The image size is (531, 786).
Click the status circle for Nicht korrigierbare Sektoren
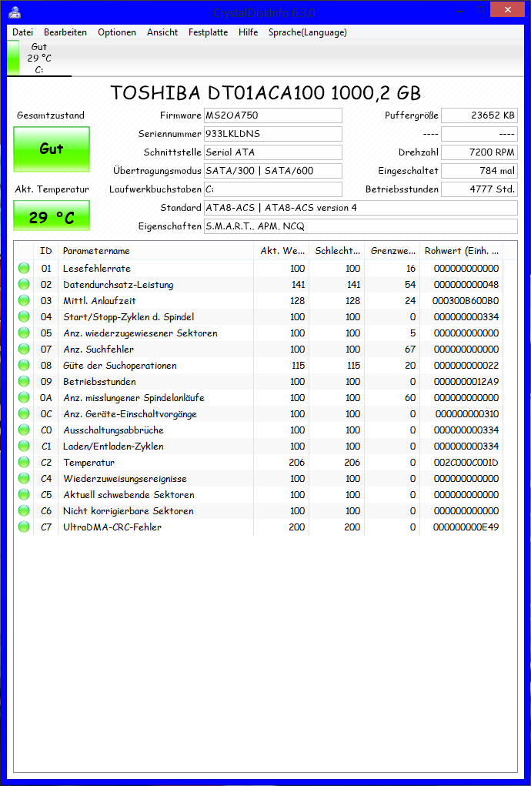[24, 511]
